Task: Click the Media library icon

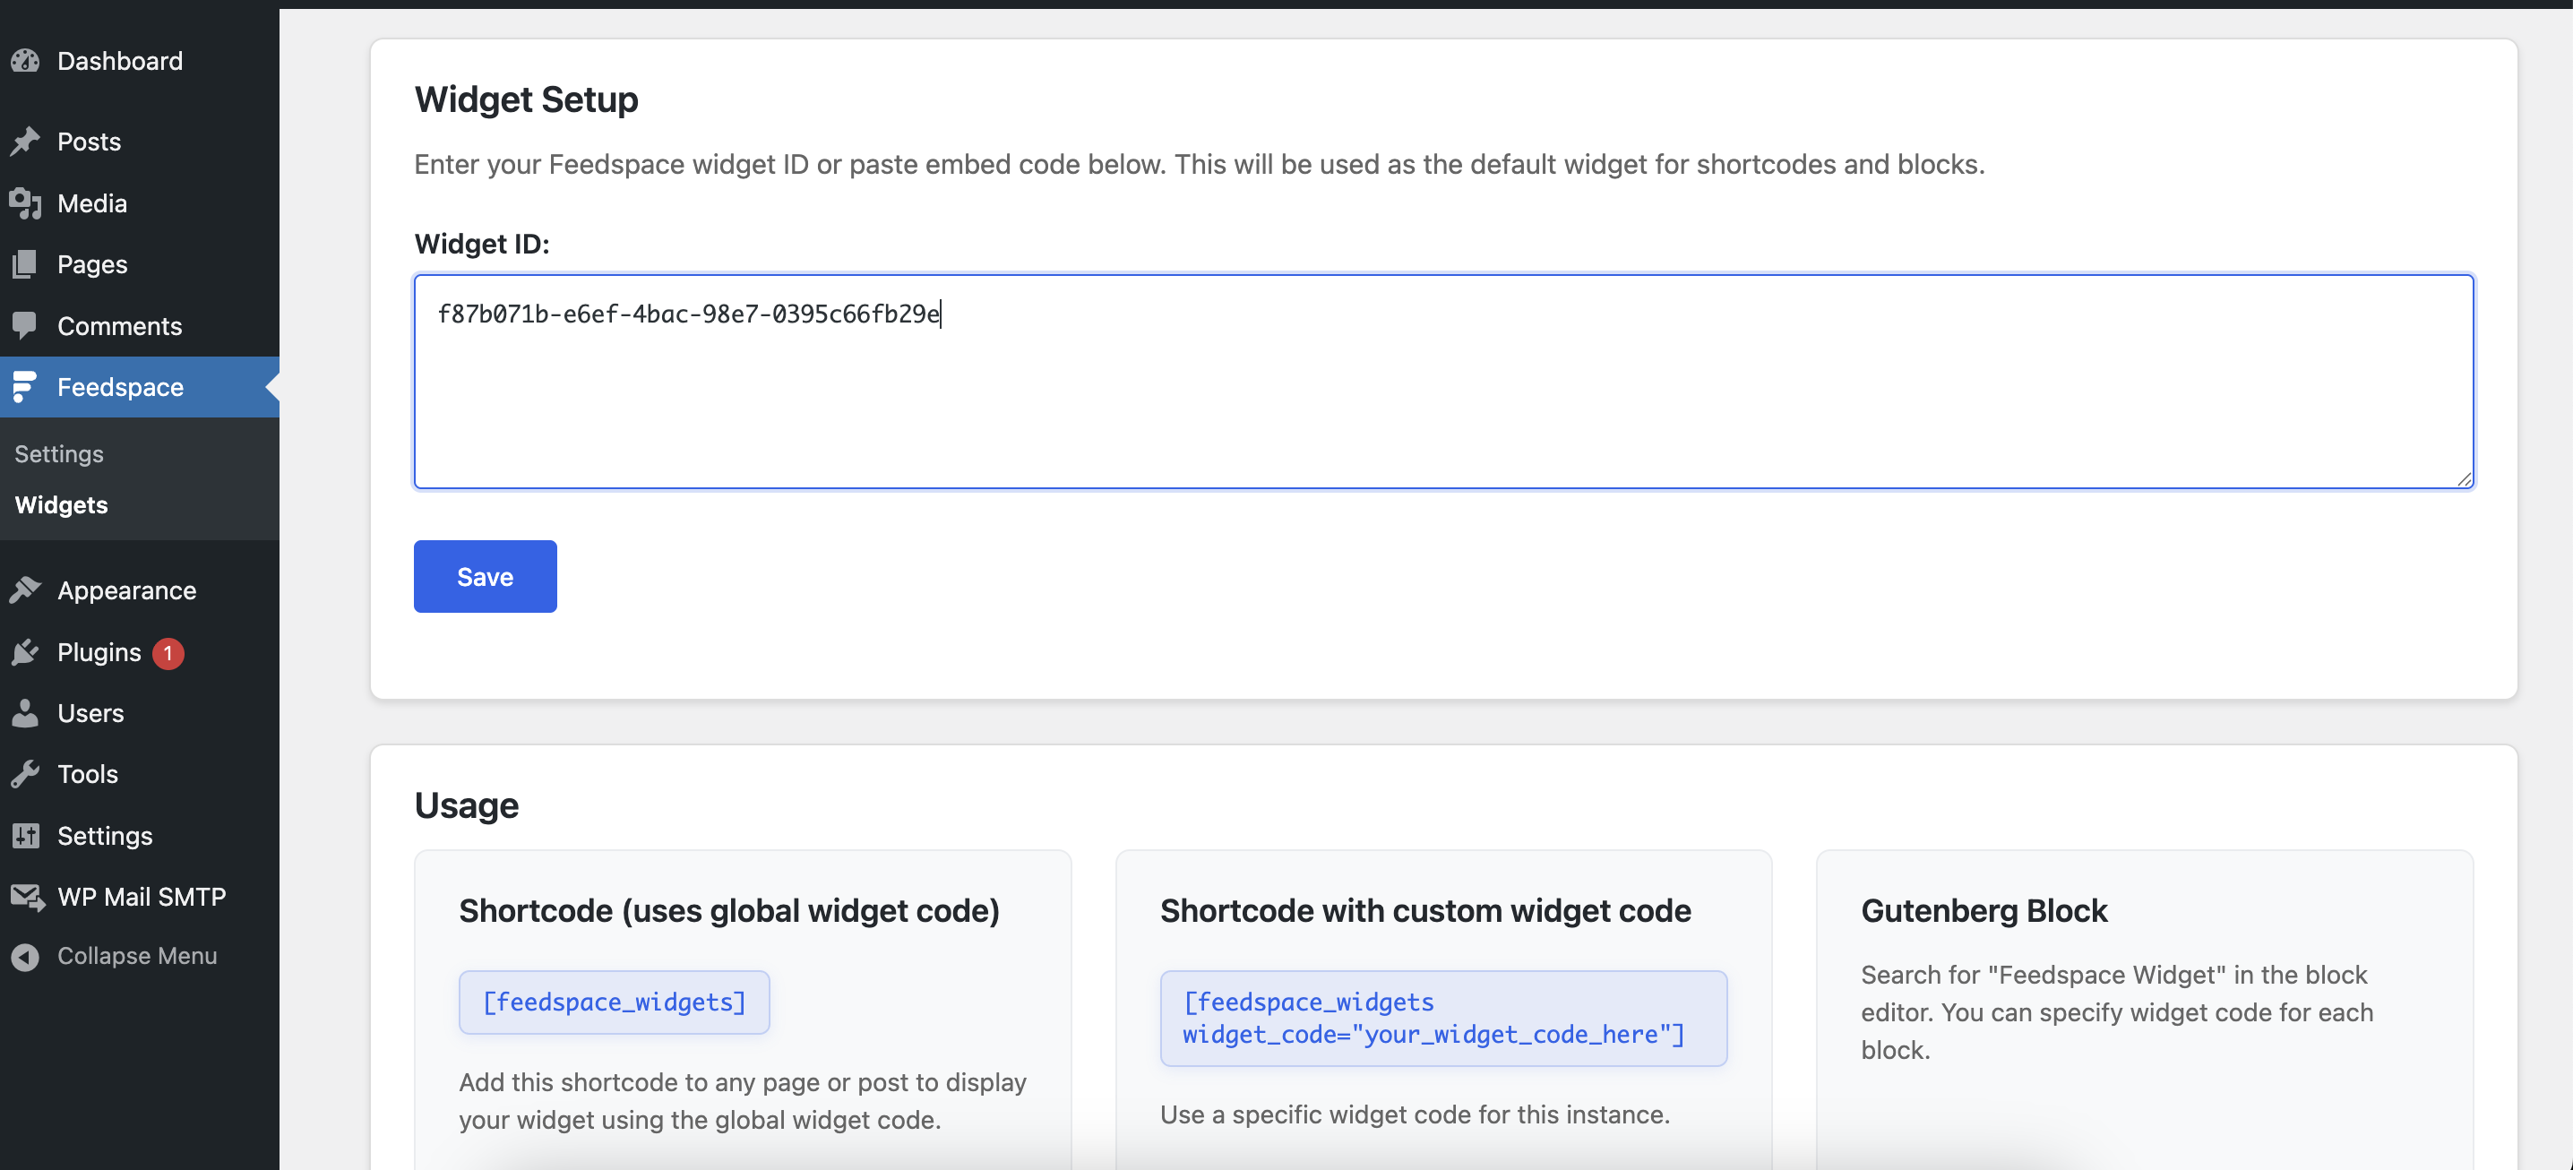Action: tap(25, 204)
